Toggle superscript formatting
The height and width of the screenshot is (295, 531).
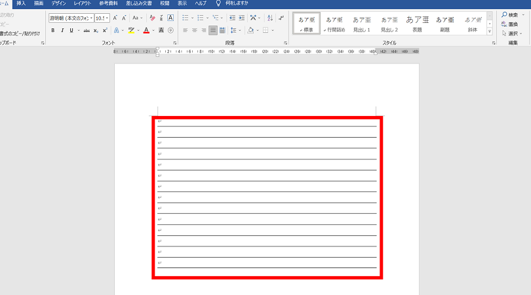[105, 30]
